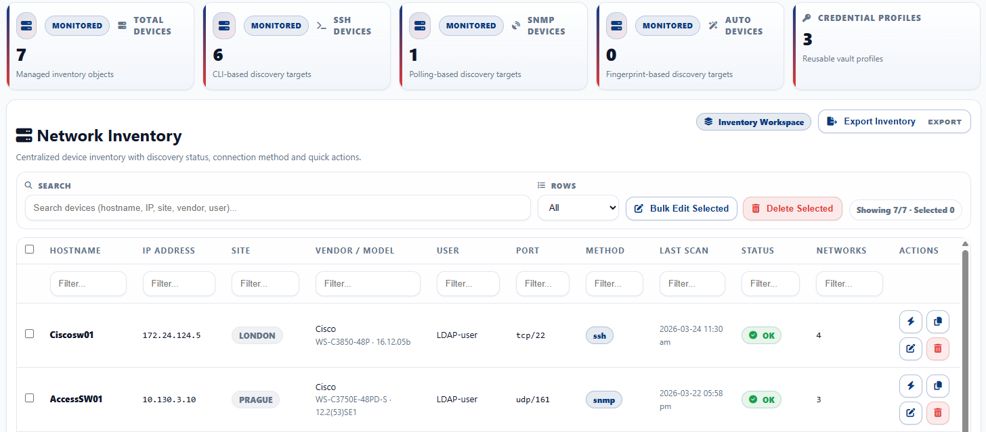Click the Monitored badge on SSH Devices card
Image resolution: width=986 pixels, height=432 pixels.
(276, 26)
